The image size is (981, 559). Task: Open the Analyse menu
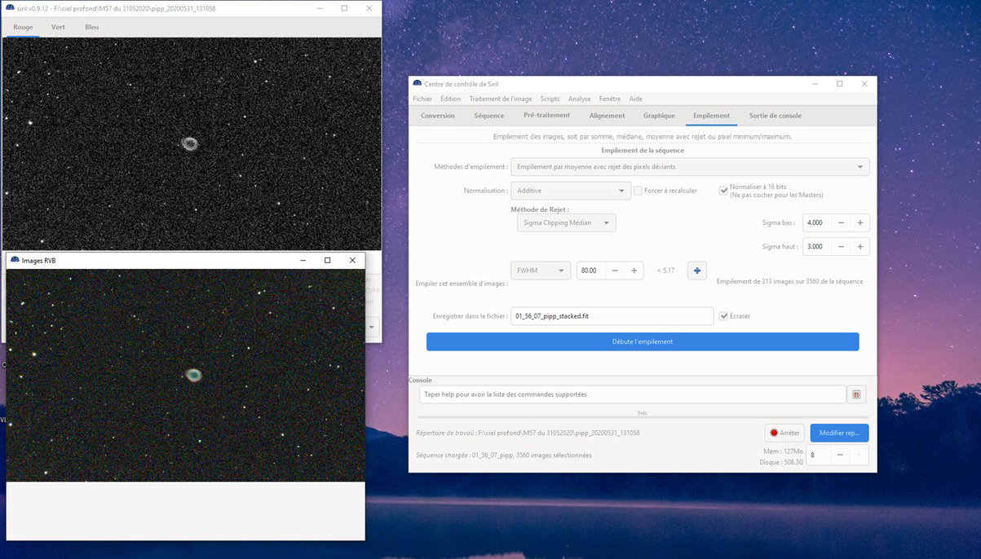[x=580, y=99]
